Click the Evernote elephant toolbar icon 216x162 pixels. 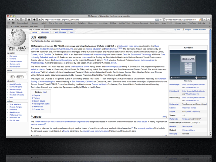point(34,20)
